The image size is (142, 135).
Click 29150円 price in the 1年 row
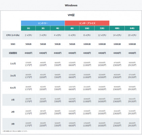pos(132,102)
